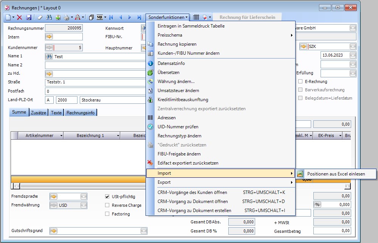Enable the Reverse Charge checkbox
This screenshot has width=378, height=243.
pos(107,205)
